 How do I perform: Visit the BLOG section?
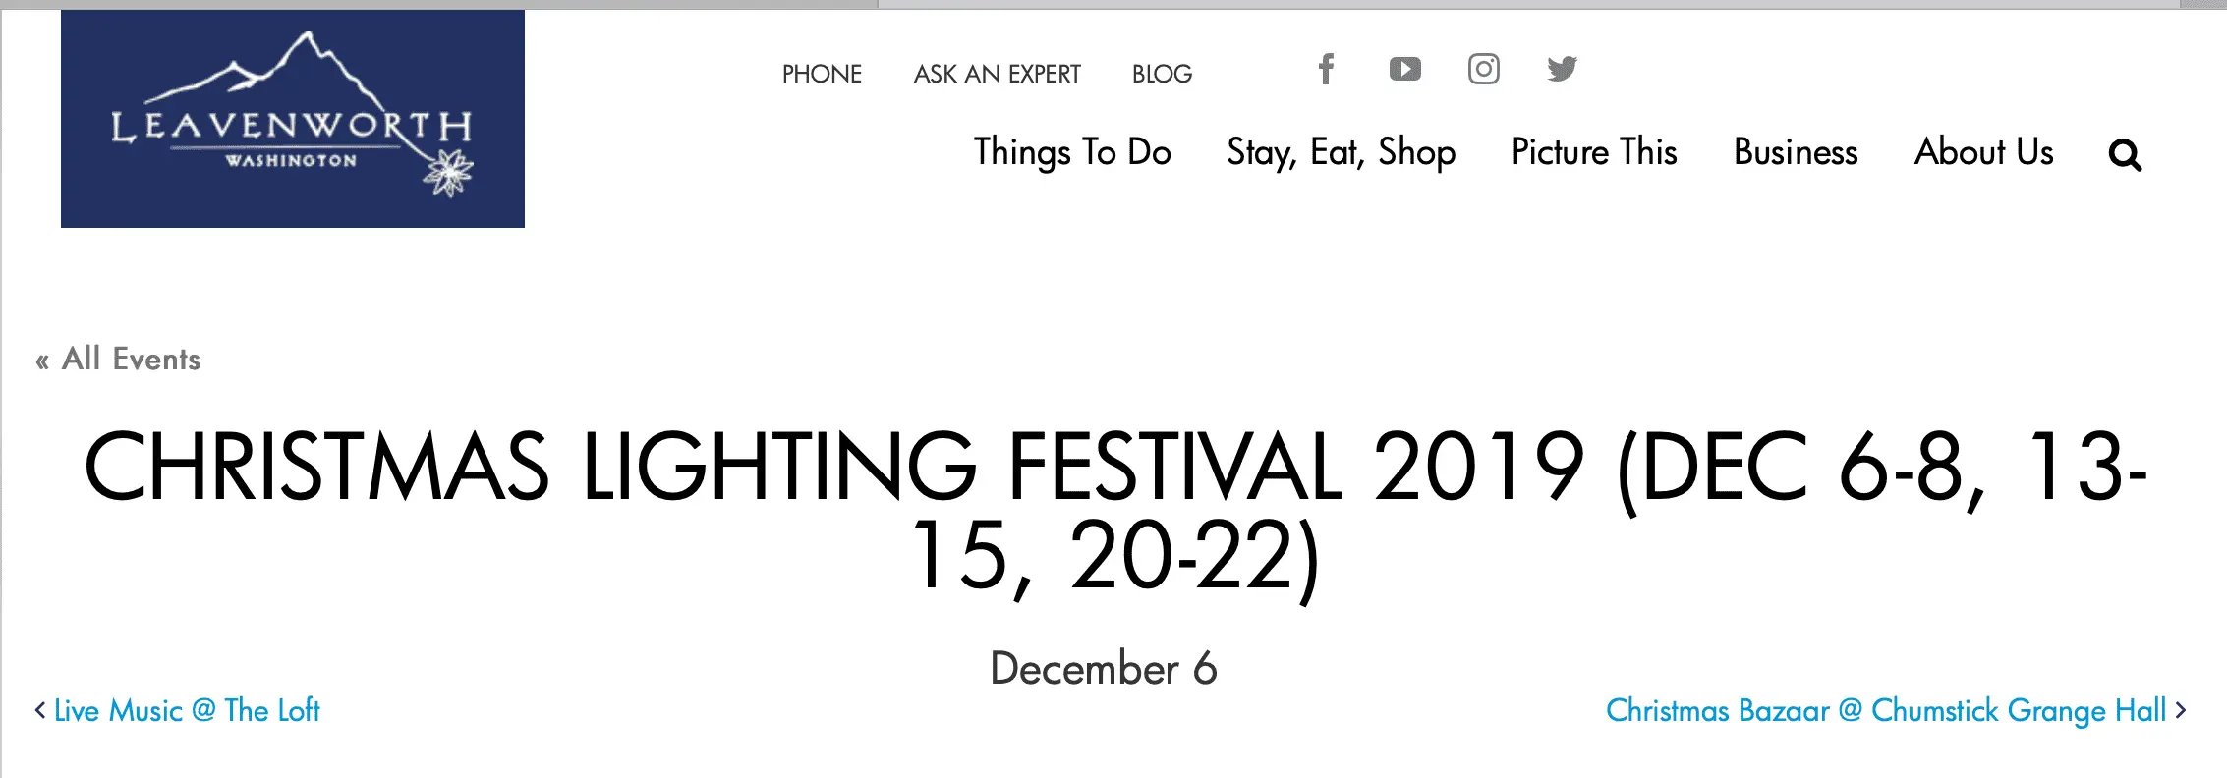tap(1162, 74)
